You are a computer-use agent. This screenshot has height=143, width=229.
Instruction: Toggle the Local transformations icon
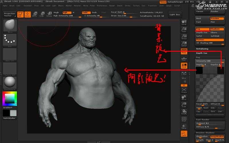click(x=184, y=66)
